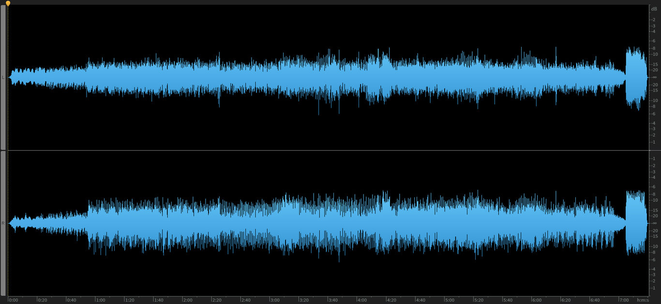Click the h:m:s time format label
Viewport: 661px width, 304px height.
click(642, 300)
